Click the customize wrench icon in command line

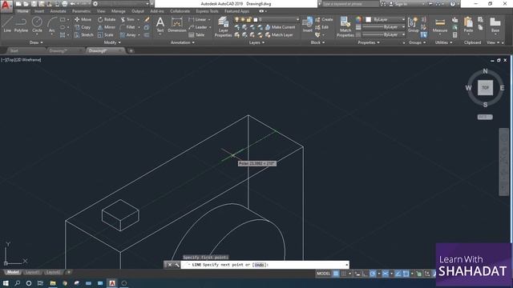click(176, 265)
